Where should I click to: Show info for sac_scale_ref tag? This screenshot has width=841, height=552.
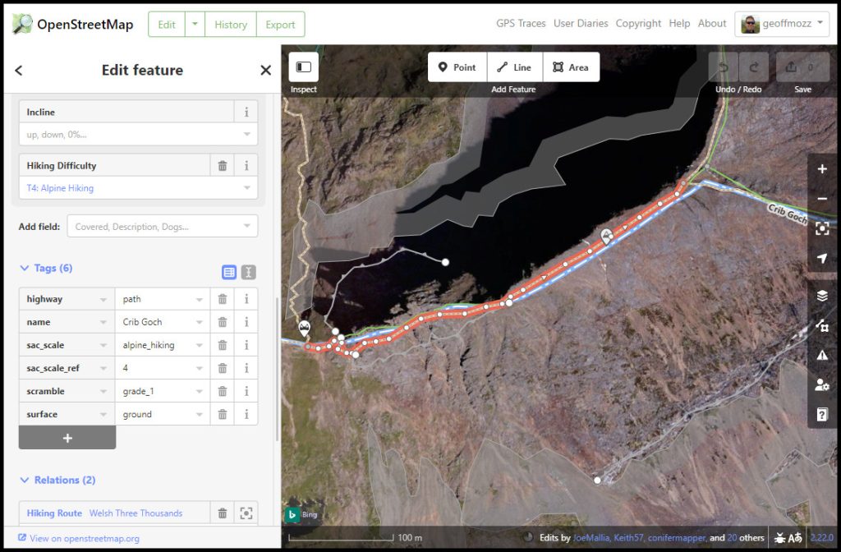[246, 369]
